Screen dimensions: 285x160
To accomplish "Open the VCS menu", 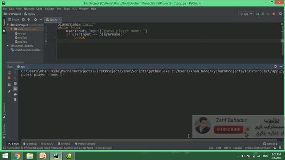I will (74, 9).
